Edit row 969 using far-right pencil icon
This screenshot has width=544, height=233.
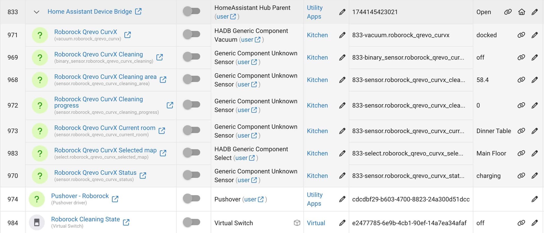click(535, 57)
